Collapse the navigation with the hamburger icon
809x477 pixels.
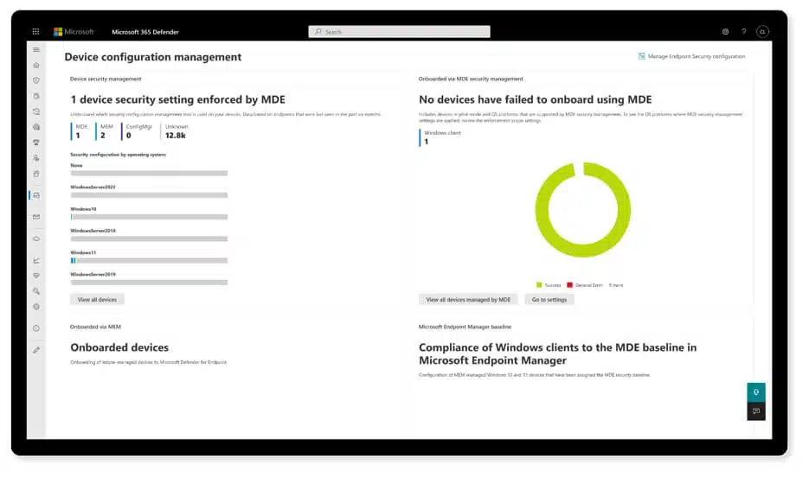pyautogui.click(x=36, y=49)
